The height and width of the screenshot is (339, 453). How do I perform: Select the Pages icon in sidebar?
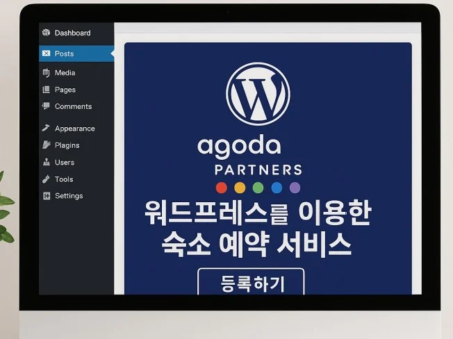pyautogui.click(x=46, y=90)
